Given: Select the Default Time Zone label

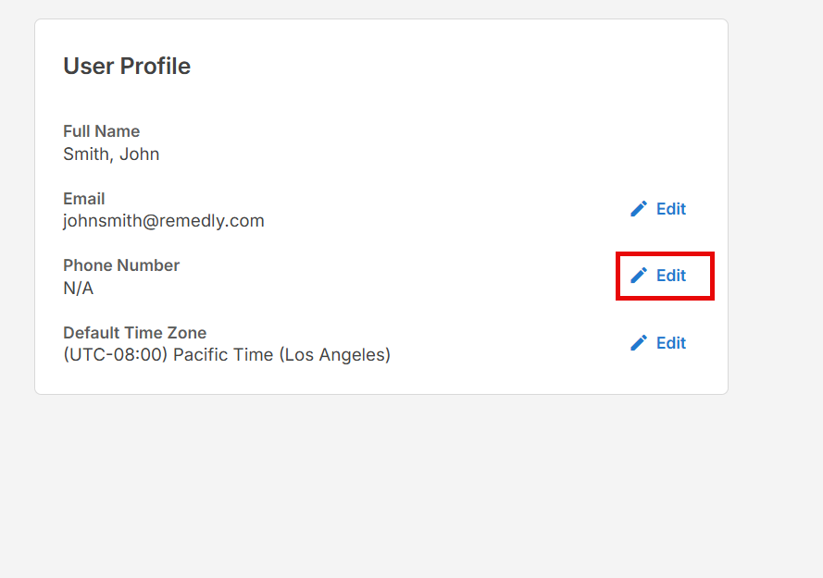Looking at the screenshot, I should click(135, 333).
